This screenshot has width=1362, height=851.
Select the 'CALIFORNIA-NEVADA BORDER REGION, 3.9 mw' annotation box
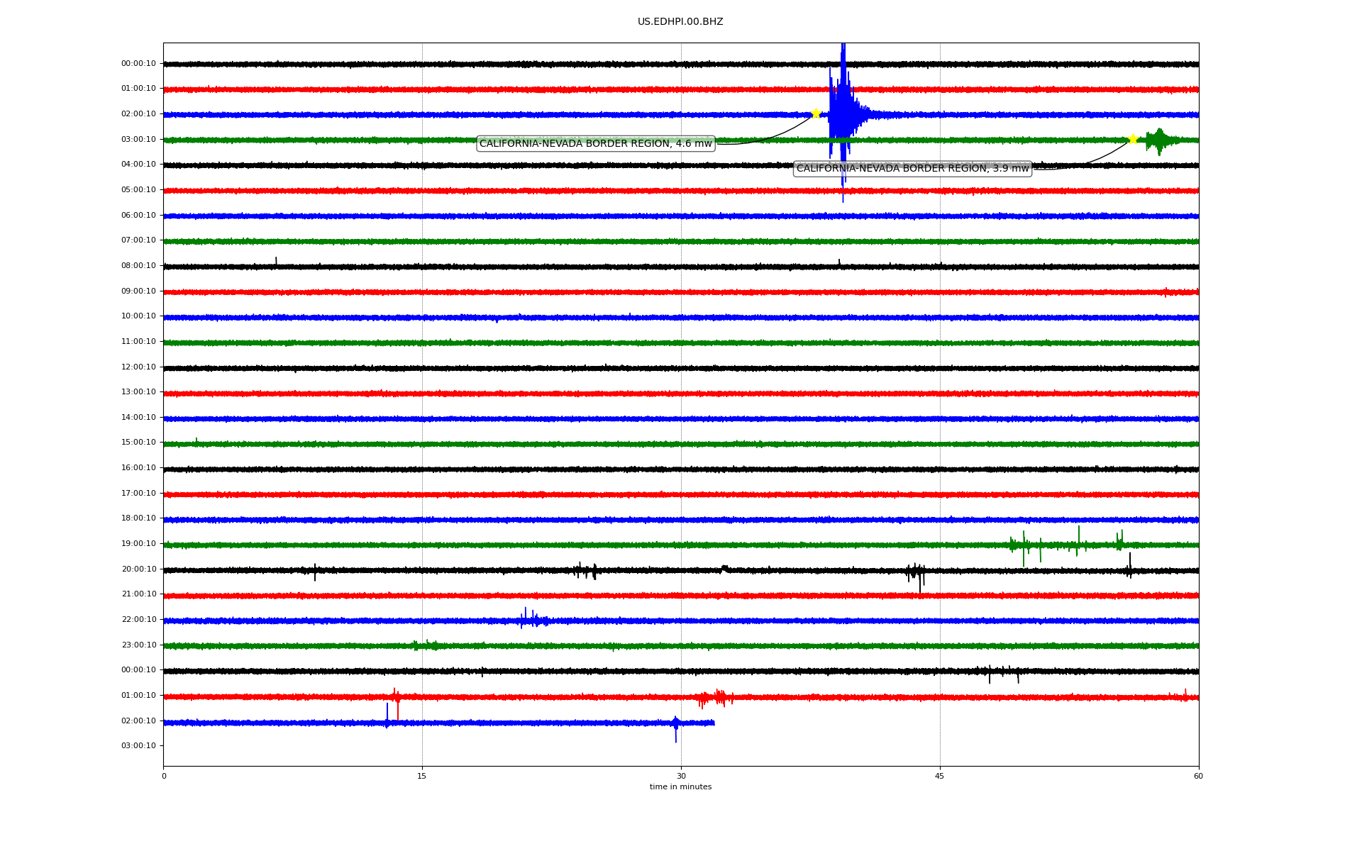coord(912,169)
